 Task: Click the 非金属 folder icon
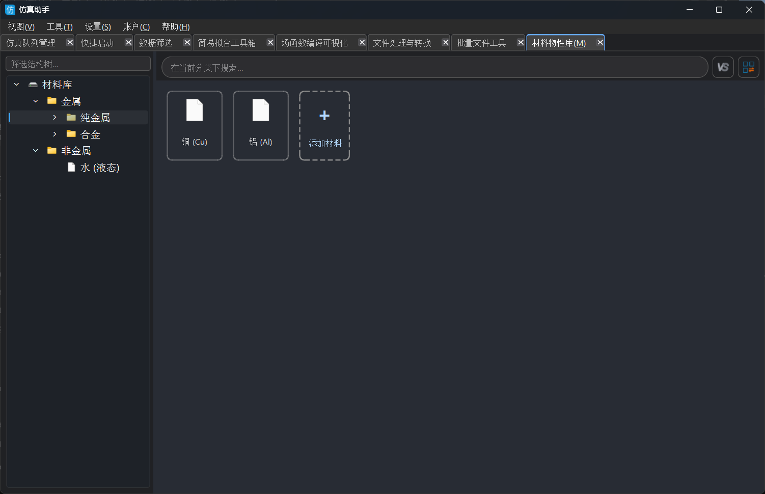click(52, 150)
